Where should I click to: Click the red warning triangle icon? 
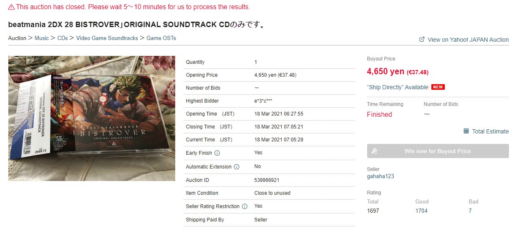(x=11, y=7)
